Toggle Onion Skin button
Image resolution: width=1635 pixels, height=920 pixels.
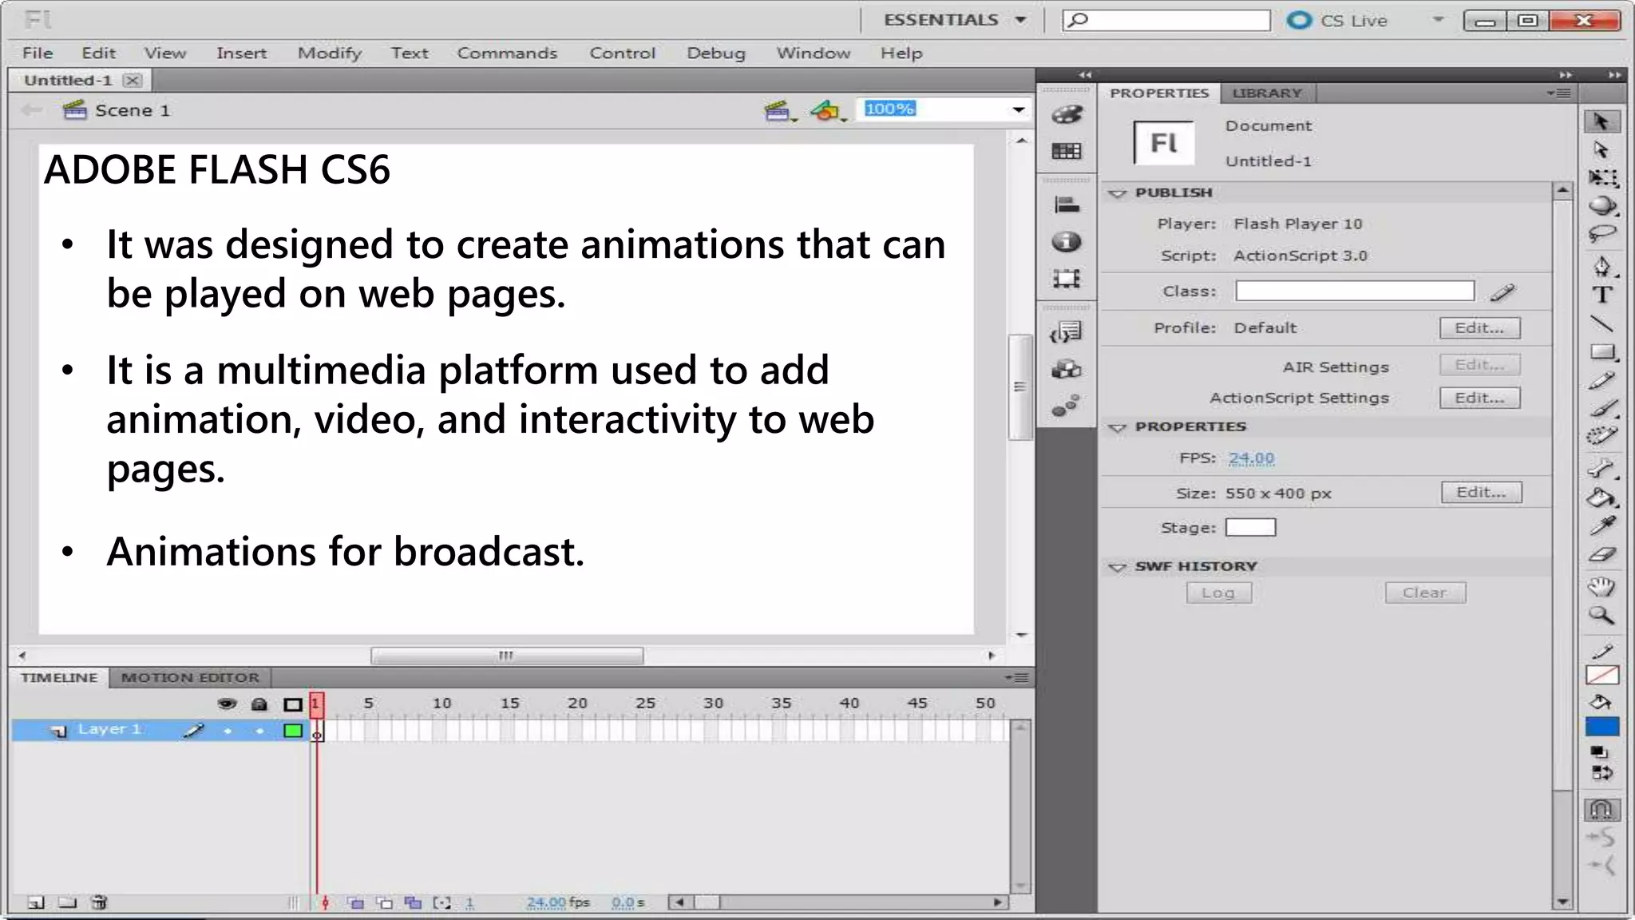355,902
